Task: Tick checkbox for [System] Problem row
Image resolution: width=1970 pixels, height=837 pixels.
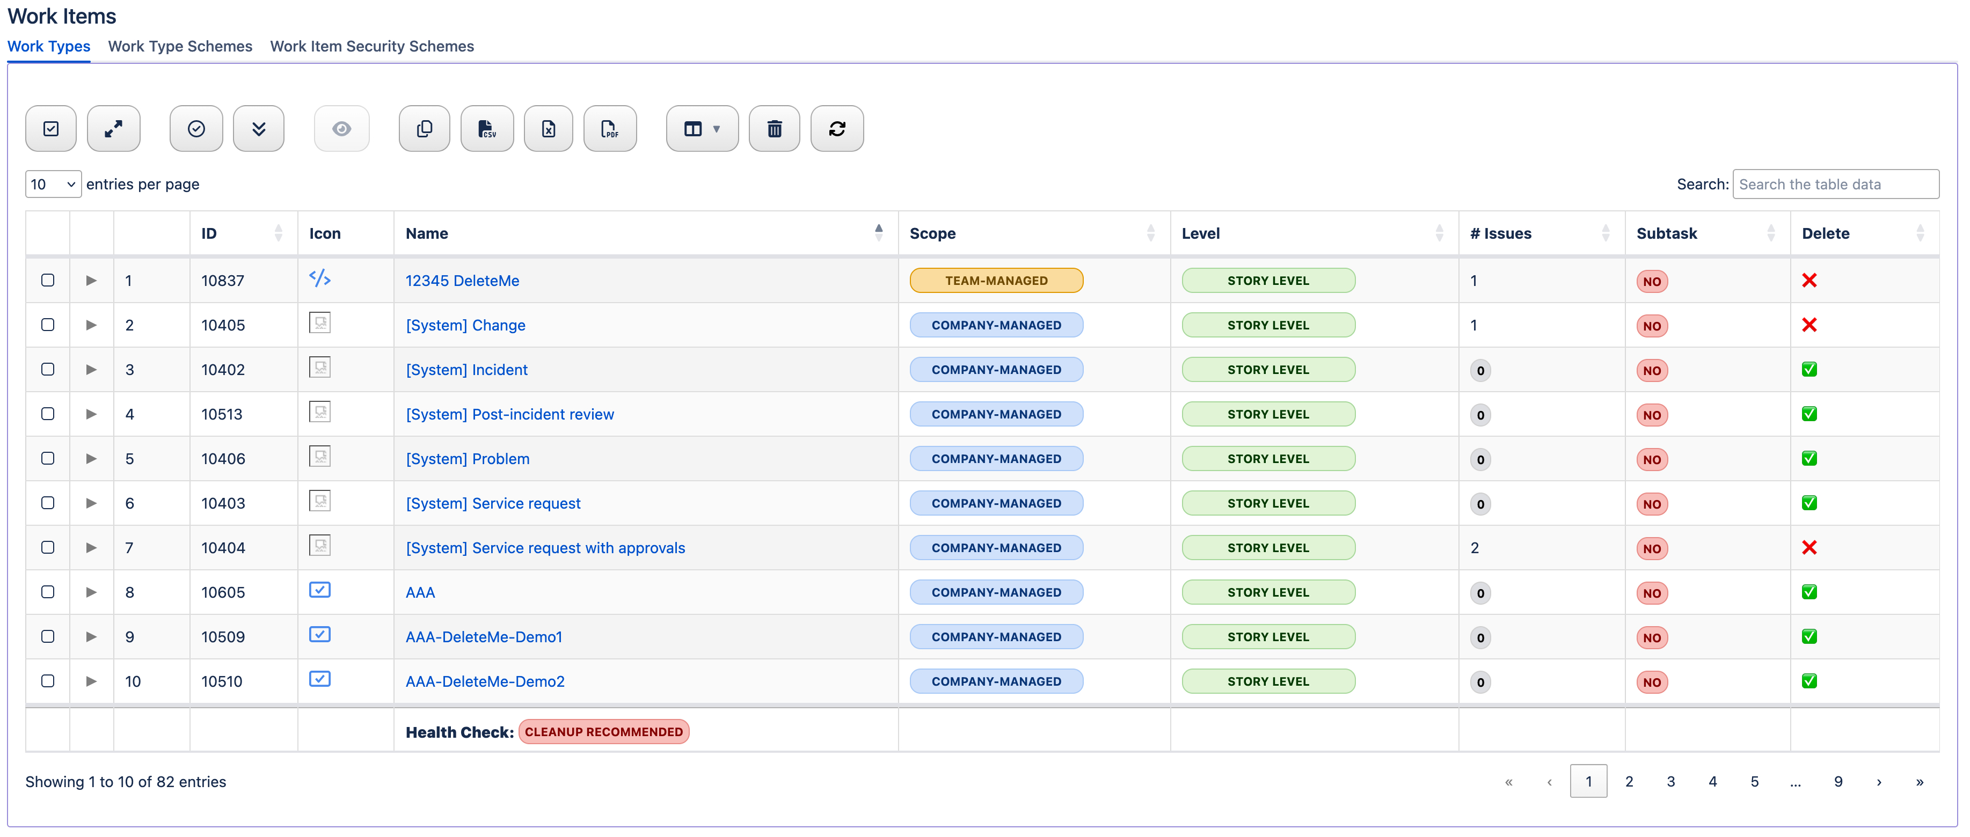Action: coord(47,459)
